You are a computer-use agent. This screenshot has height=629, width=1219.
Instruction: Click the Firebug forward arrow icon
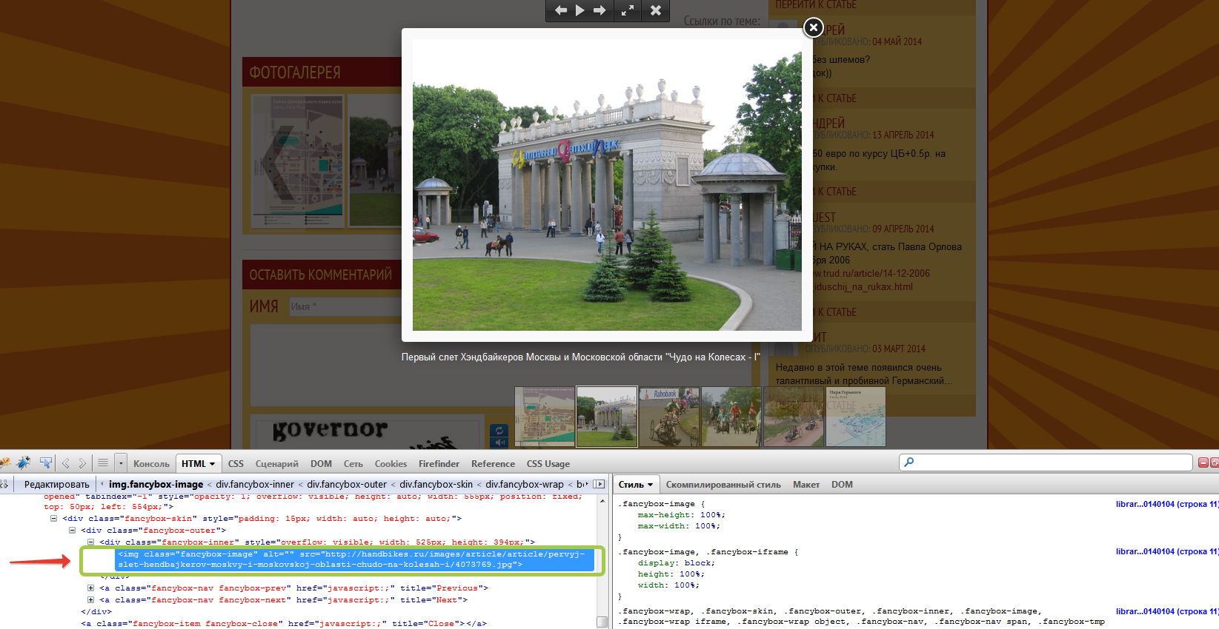coord(82,463)
